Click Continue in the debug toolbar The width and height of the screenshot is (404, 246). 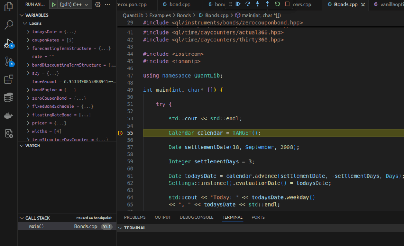(238, 4)
